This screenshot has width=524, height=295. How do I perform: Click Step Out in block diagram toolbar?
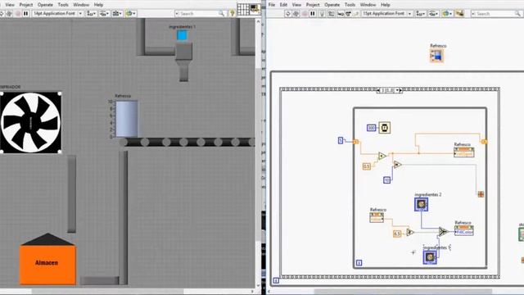coord(356,14)
